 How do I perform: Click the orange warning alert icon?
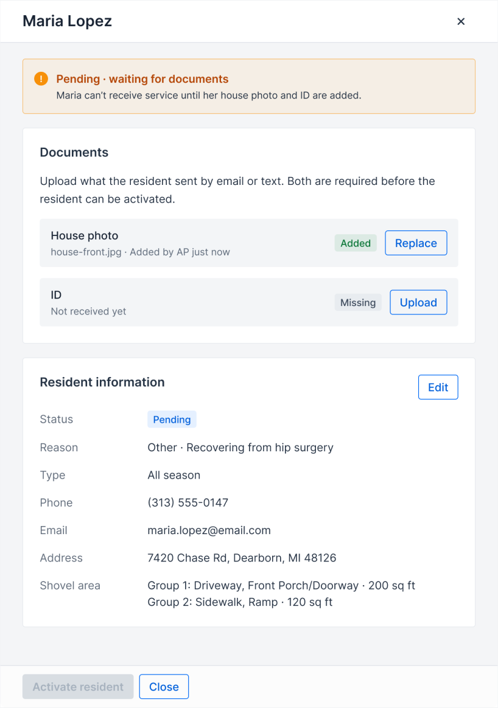pyautogui.click(x=41, y=78)
